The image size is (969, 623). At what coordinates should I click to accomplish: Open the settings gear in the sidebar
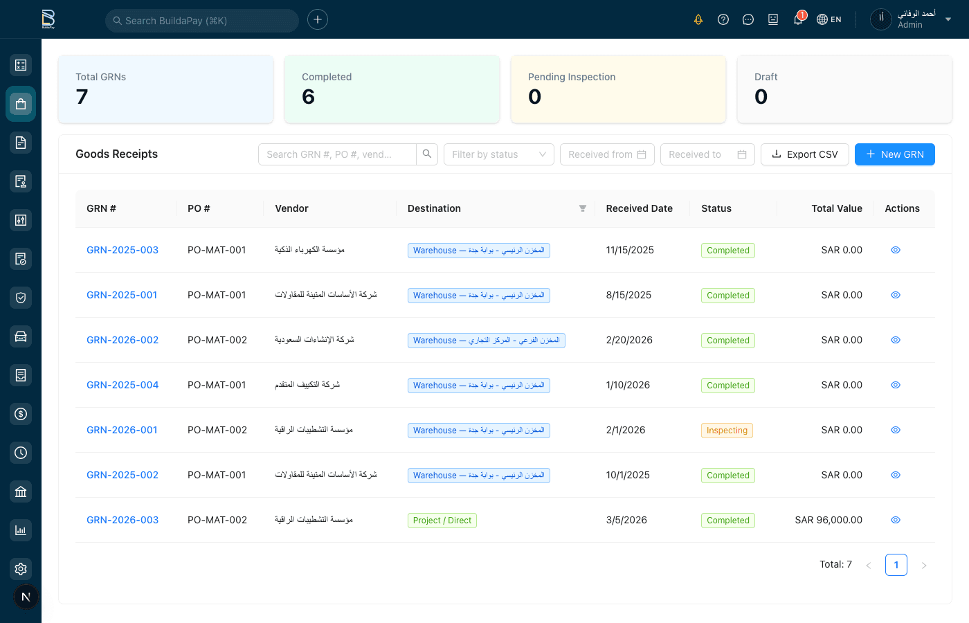click(x=21, y=569)
